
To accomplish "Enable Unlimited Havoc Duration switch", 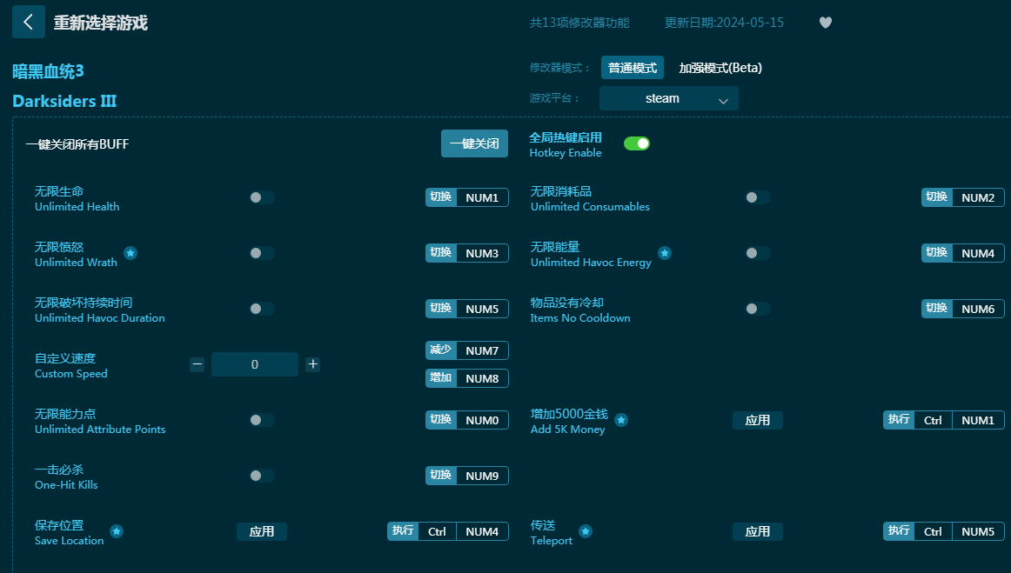I will pyautogui.click(x=262, y=310).
